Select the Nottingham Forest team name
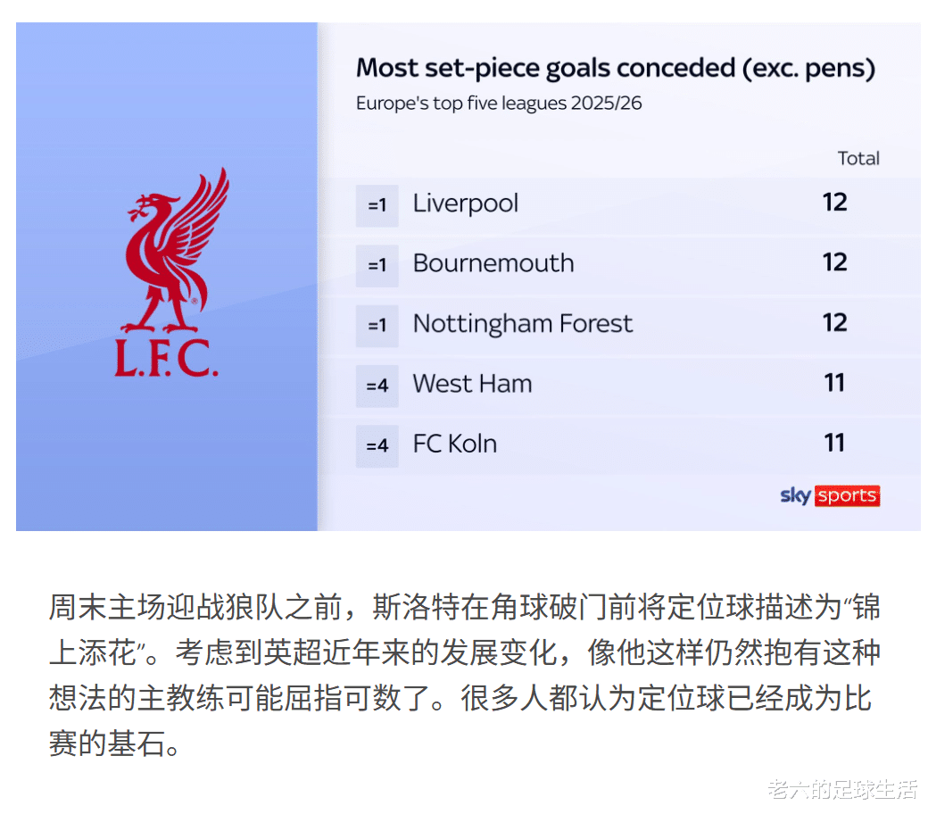This screenshot has height=814, width=928. click(522, 324)
